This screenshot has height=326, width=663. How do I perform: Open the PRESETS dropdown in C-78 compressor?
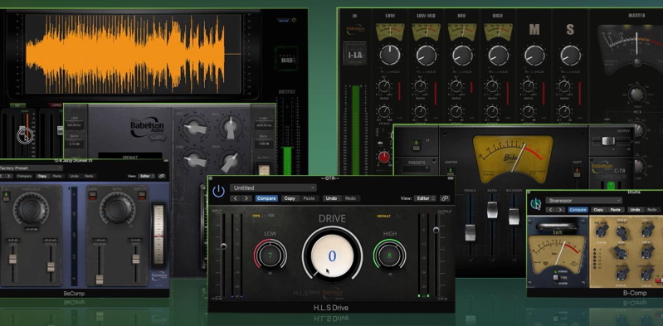[417, 168]
